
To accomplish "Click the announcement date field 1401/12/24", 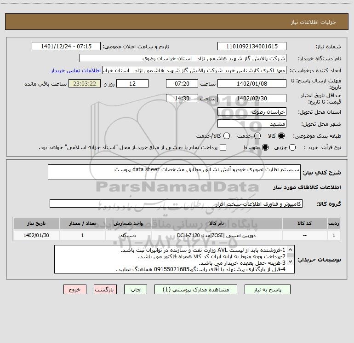I will pos(66,46).
